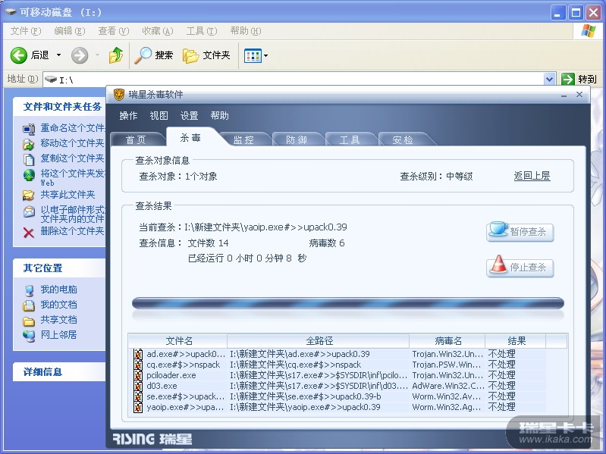The width and height of the screenshot is (606, 454).
Task: Open the 收藏(A) menu in Explorer
Action: coord(158,31)
